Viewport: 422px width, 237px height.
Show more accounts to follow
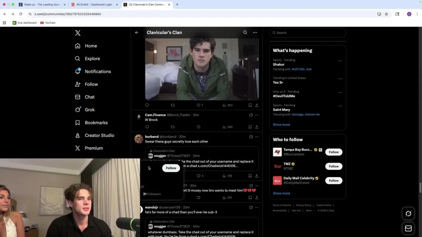tap(281, 194)
